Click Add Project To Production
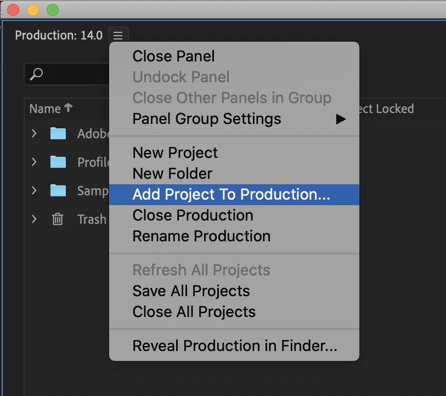The image size is (446, 396). (231, 194)
